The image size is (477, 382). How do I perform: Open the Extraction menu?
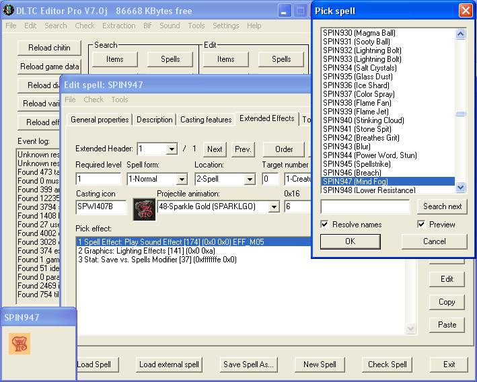(x=119, y=26)
